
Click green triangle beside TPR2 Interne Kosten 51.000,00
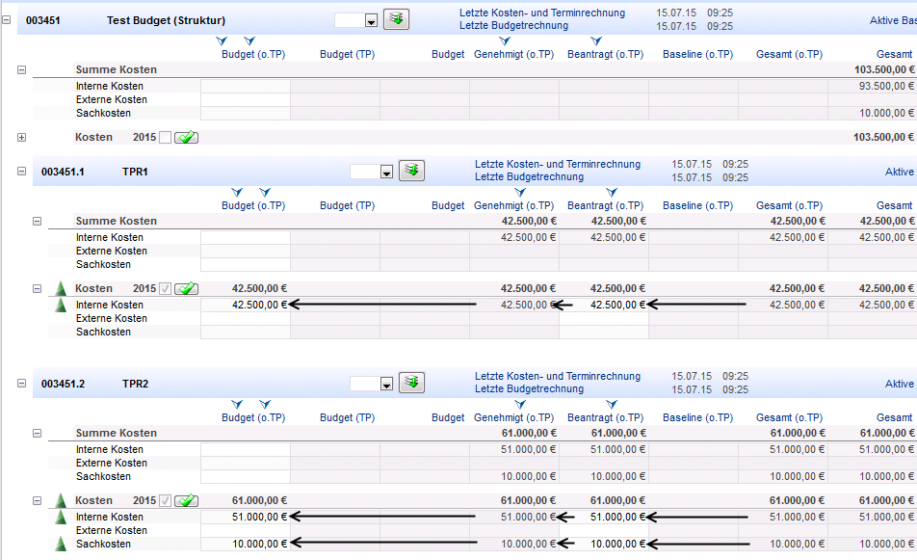pos(61,516)
